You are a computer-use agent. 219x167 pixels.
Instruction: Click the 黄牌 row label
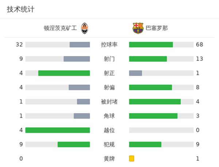(x=109, y=159)
